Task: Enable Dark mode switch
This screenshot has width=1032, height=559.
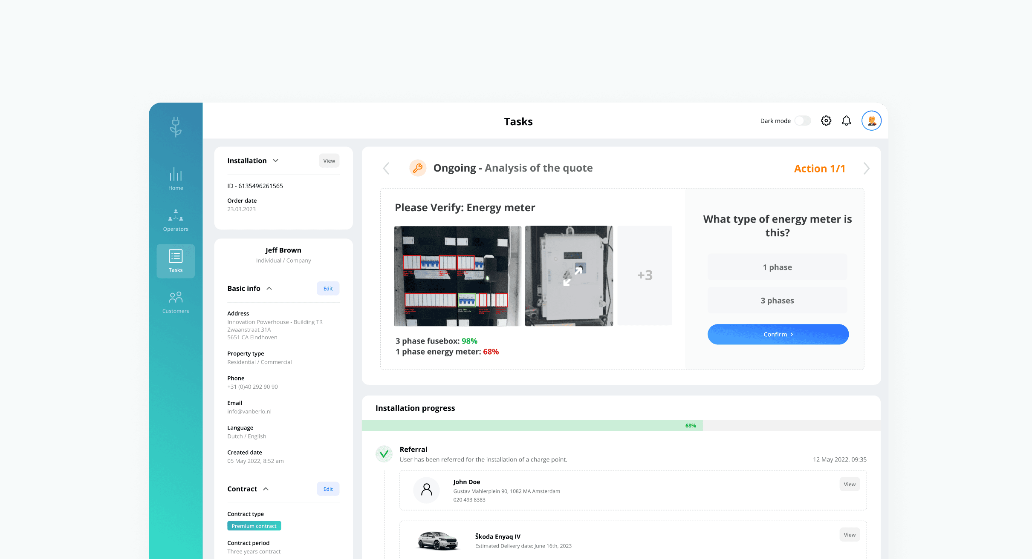Action: [x=802, y=121]
